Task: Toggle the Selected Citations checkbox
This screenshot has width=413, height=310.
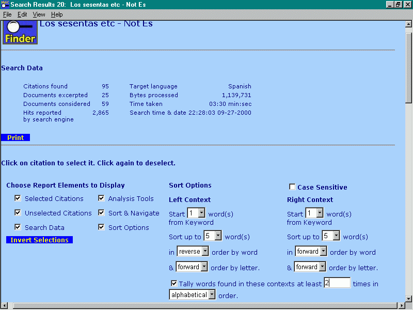Action: point(18,198)
